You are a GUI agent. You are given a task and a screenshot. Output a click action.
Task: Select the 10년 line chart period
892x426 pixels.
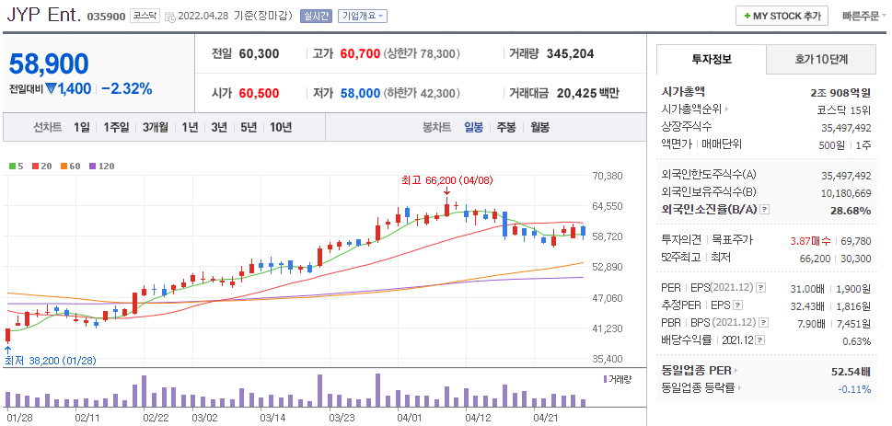tap(281, 127)
